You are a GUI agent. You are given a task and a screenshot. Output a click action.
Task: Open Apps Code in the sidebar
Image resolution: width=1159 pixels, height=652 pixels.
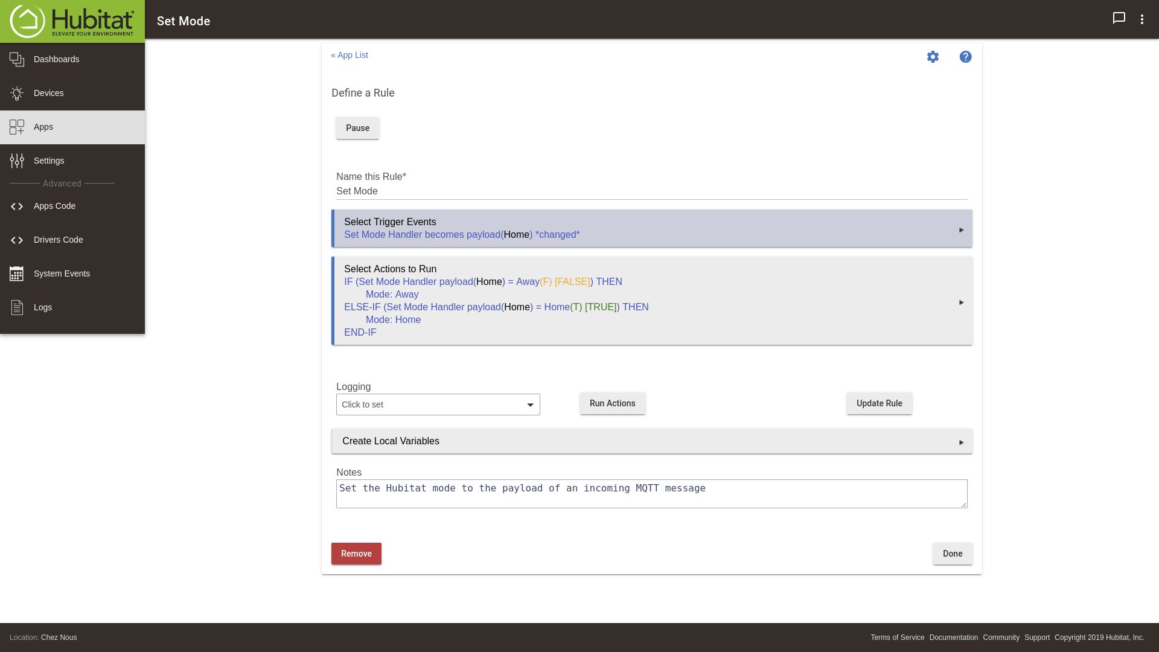coord(54,206)
